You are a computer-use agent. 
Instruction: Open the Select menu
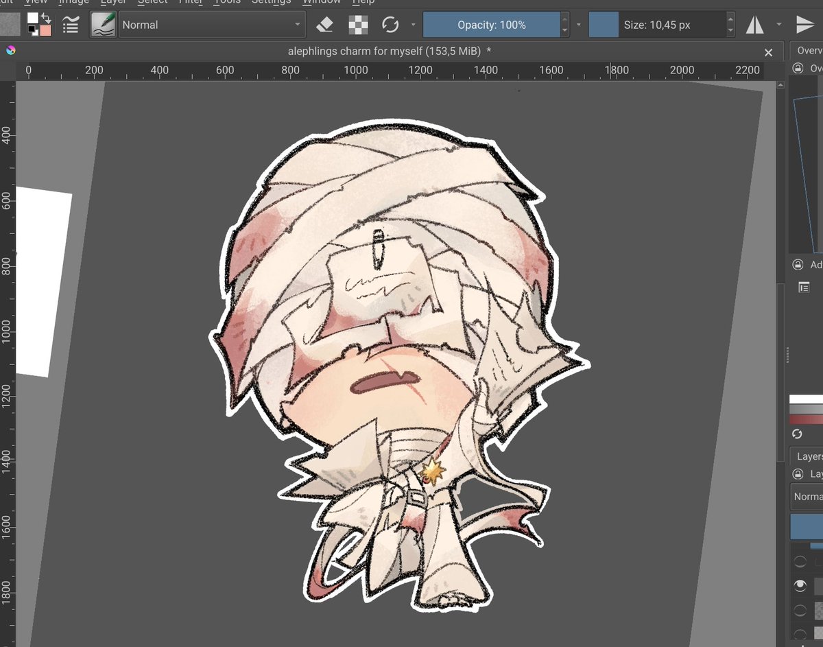click(x=152, y=2)
